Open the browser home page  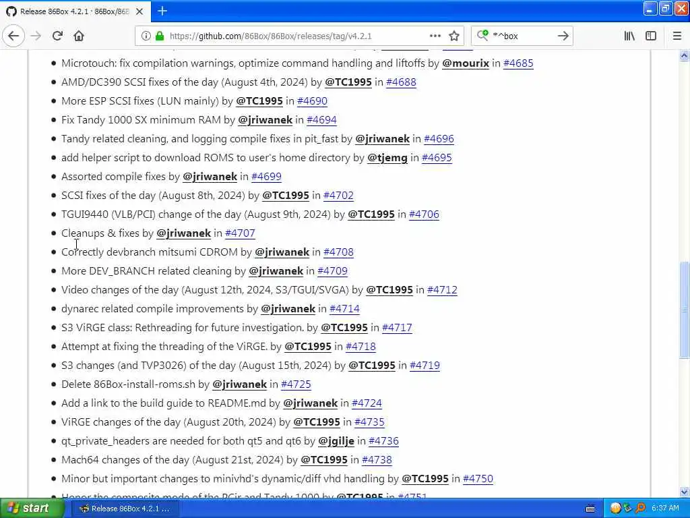pos(79,36)
